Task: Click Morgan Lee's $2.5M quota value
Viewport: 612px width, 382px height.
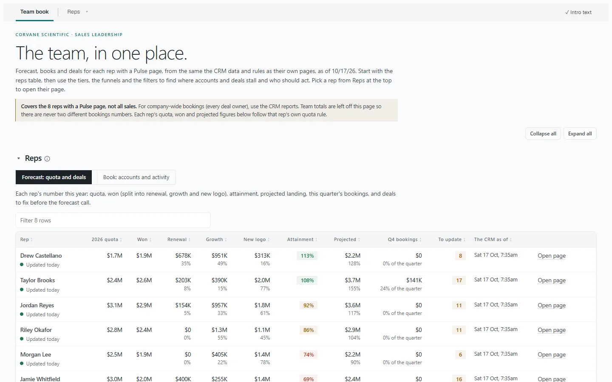Action: coord(115,355)
